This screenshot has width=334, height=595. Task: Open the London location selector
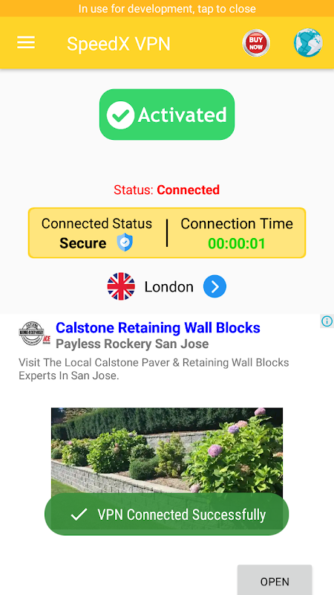[x=169, y=287]
